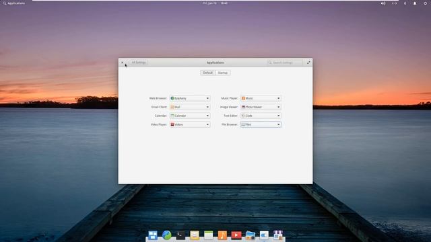Open the Music Player dropdown showing Music
The image size is (431, 242).
click(x=261, y=98)
